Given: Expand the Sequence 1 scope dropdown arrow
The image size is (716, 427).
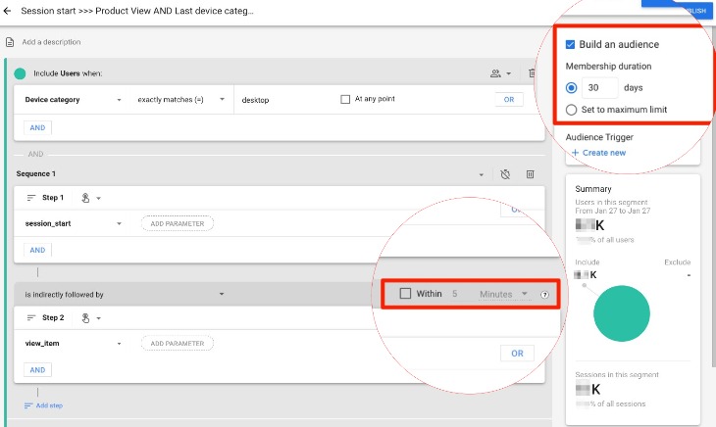Looking at the screenshot, I should 481,174.
